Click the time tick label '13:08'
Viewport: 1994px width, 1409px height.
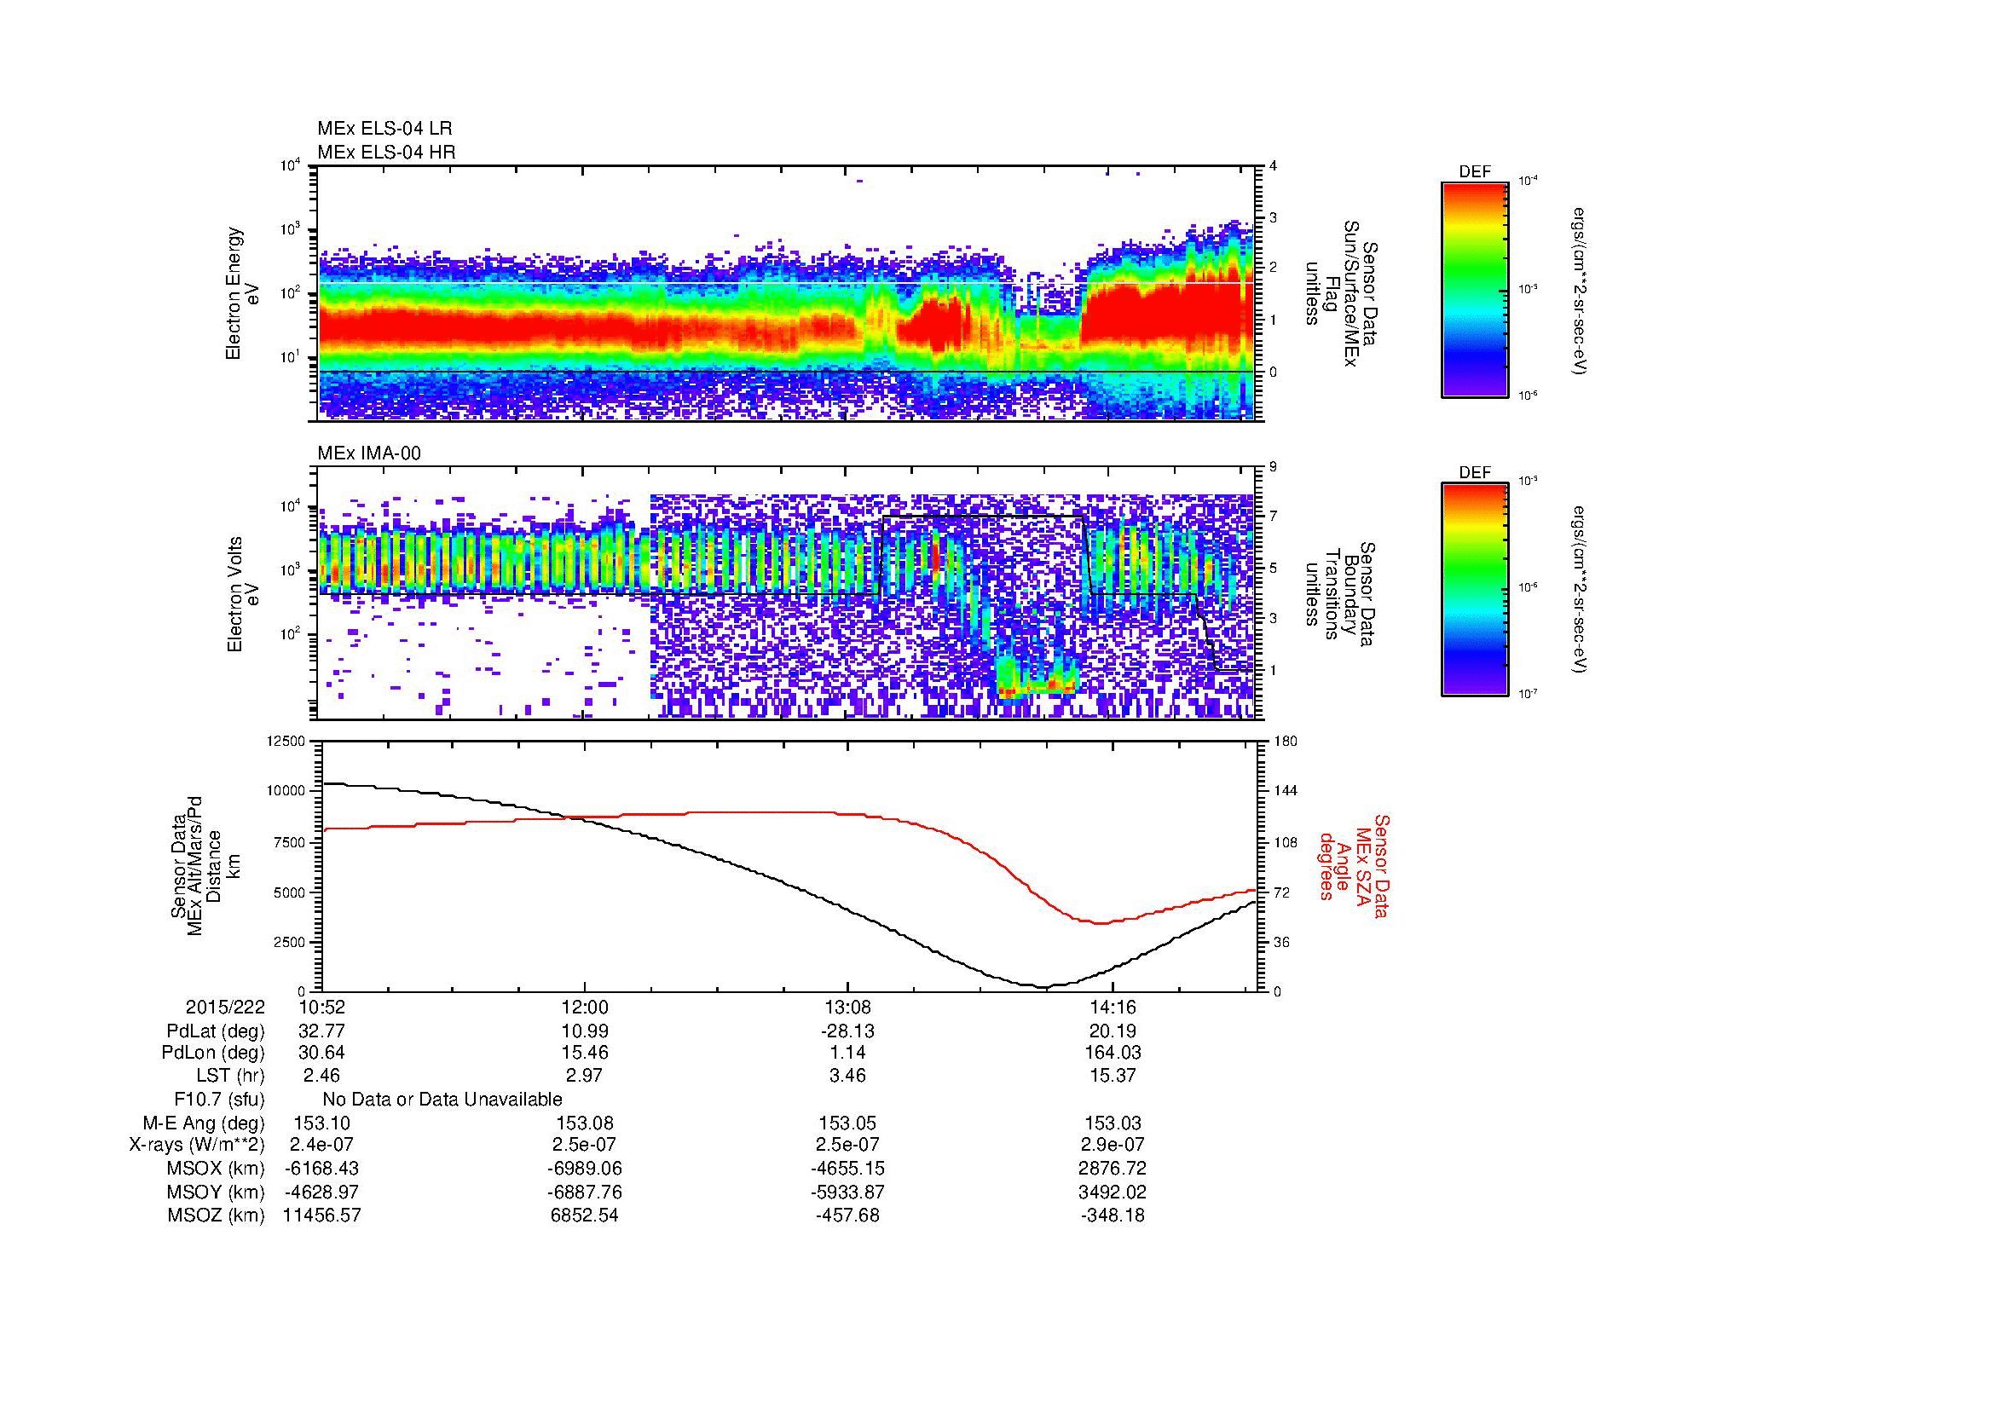[847, 1008]
